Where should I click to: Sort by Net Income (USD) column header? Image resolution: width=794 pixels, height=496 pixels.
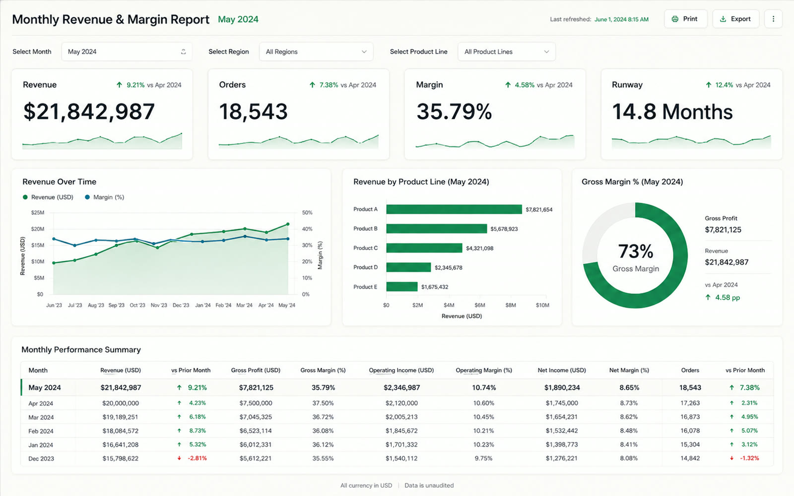click(562, 370)
